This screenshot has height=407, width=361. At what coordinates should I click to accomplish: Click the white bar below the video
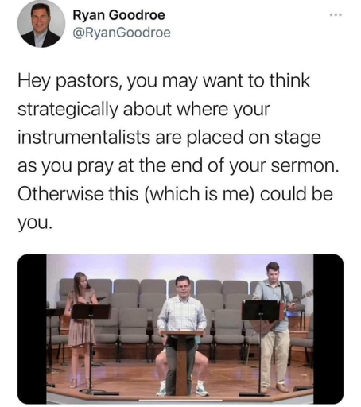(180, 401)
